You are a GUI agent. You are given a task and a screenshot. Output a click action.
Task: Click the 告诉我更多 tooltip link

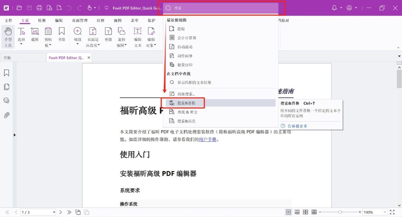click(297, 126)
